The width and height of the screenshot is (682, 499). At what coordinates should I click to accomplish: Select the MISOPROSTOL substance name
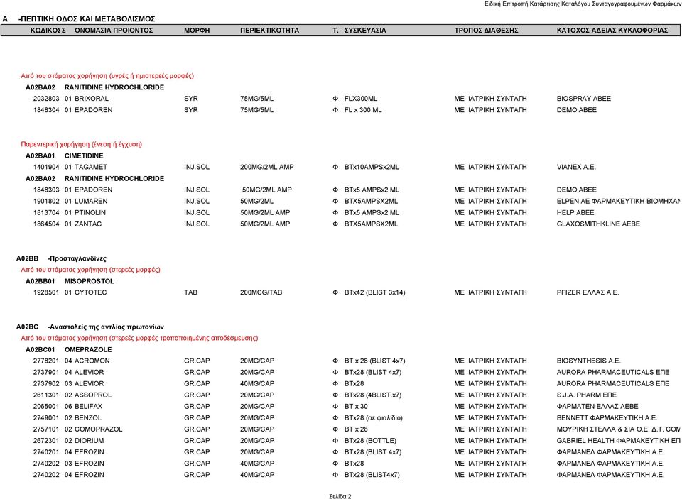click(x=90, y=281)
